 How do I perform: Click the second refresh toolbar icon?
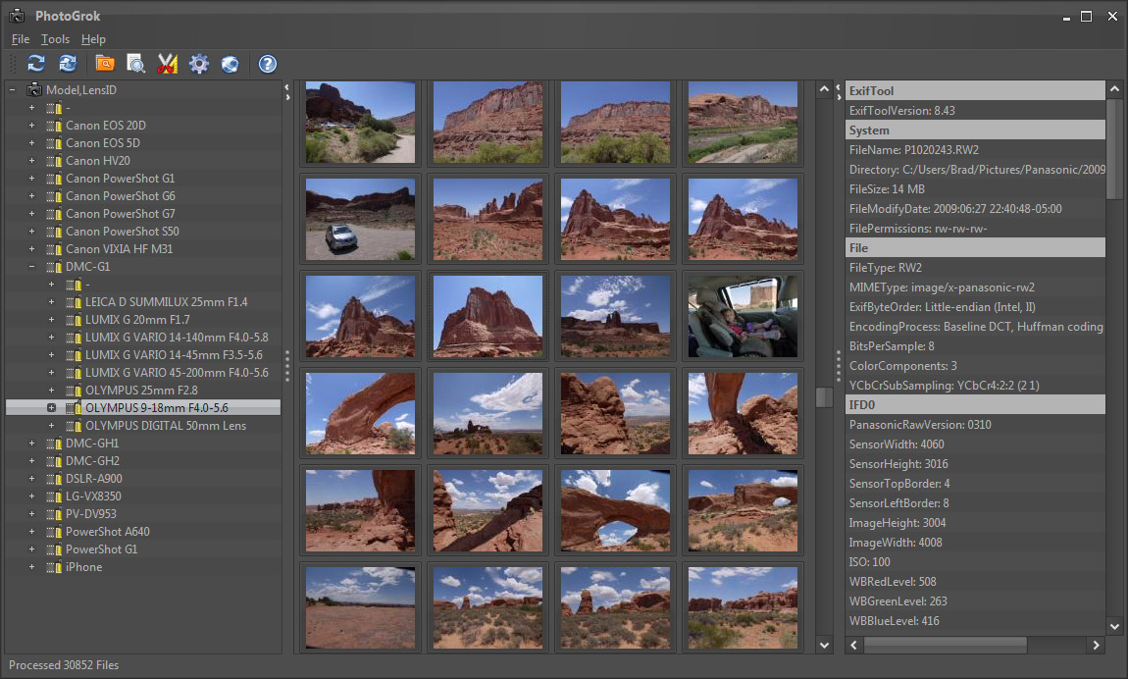coord(68,64)
